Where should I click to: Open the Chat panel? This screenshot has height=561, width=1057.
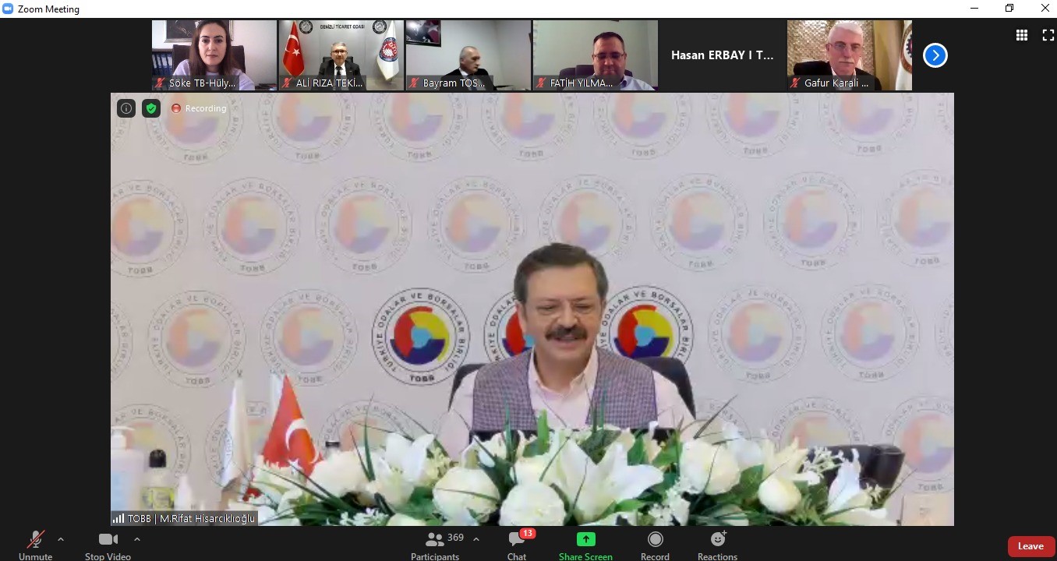pos(517,545)
